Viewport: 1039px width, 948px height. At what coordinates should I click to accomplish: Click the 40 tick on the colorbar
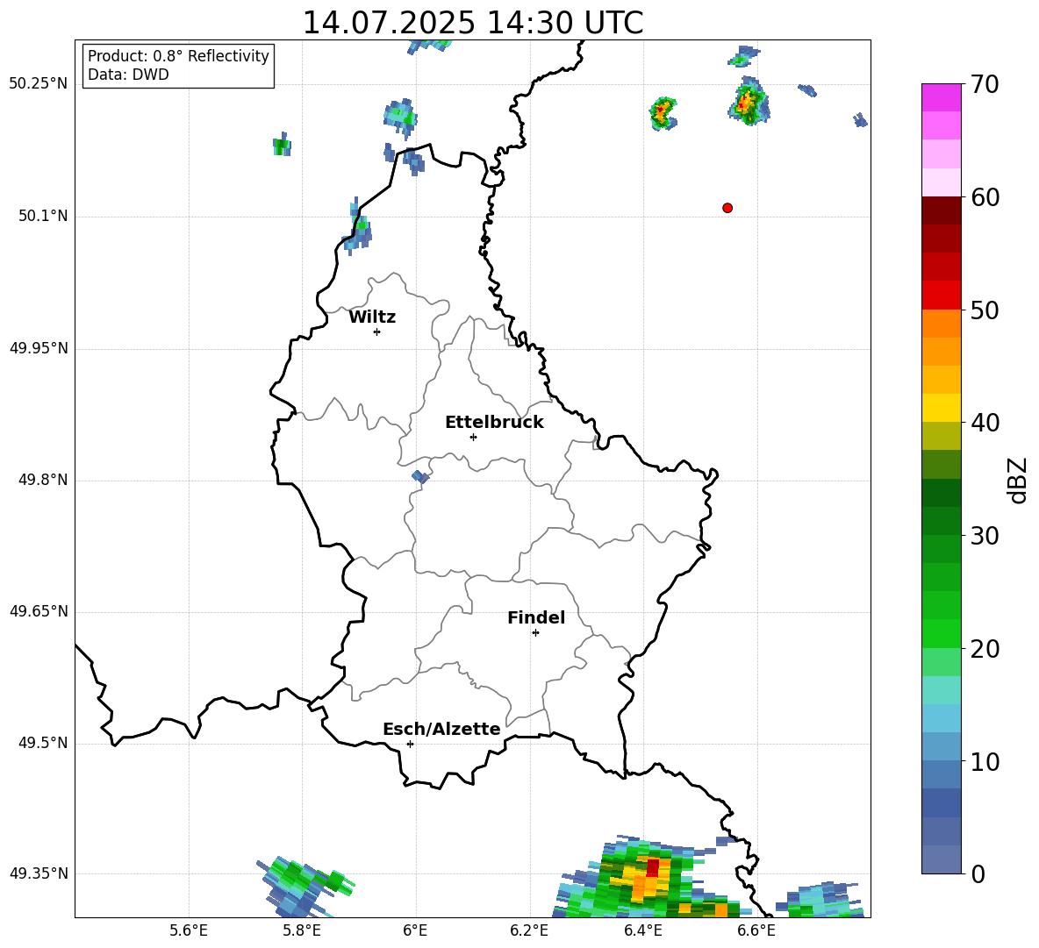tap(985, 423)
